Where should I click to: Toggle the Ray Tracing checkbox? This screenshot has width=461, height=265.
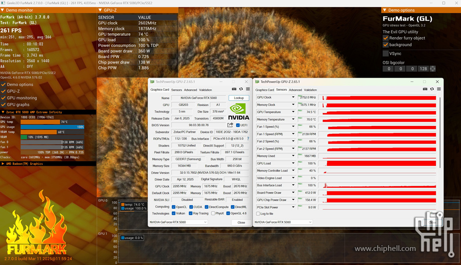(191, 213)
